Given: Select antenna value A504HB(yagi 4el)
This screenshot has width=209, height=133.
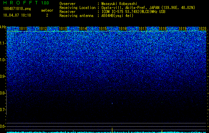Looking at the screenshot, I should coord(117,16).
